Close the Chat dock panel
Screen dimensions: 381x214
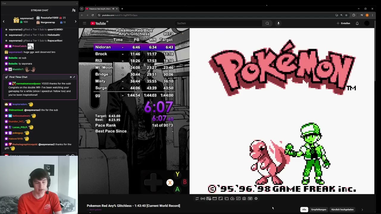pyautogui.click(x=77, y=3)
